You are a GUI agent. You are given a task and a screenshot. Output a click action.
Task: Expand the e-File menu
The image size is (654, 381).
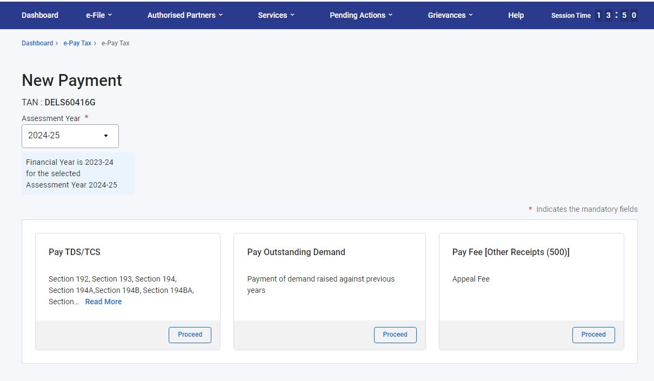coord(98,15)
